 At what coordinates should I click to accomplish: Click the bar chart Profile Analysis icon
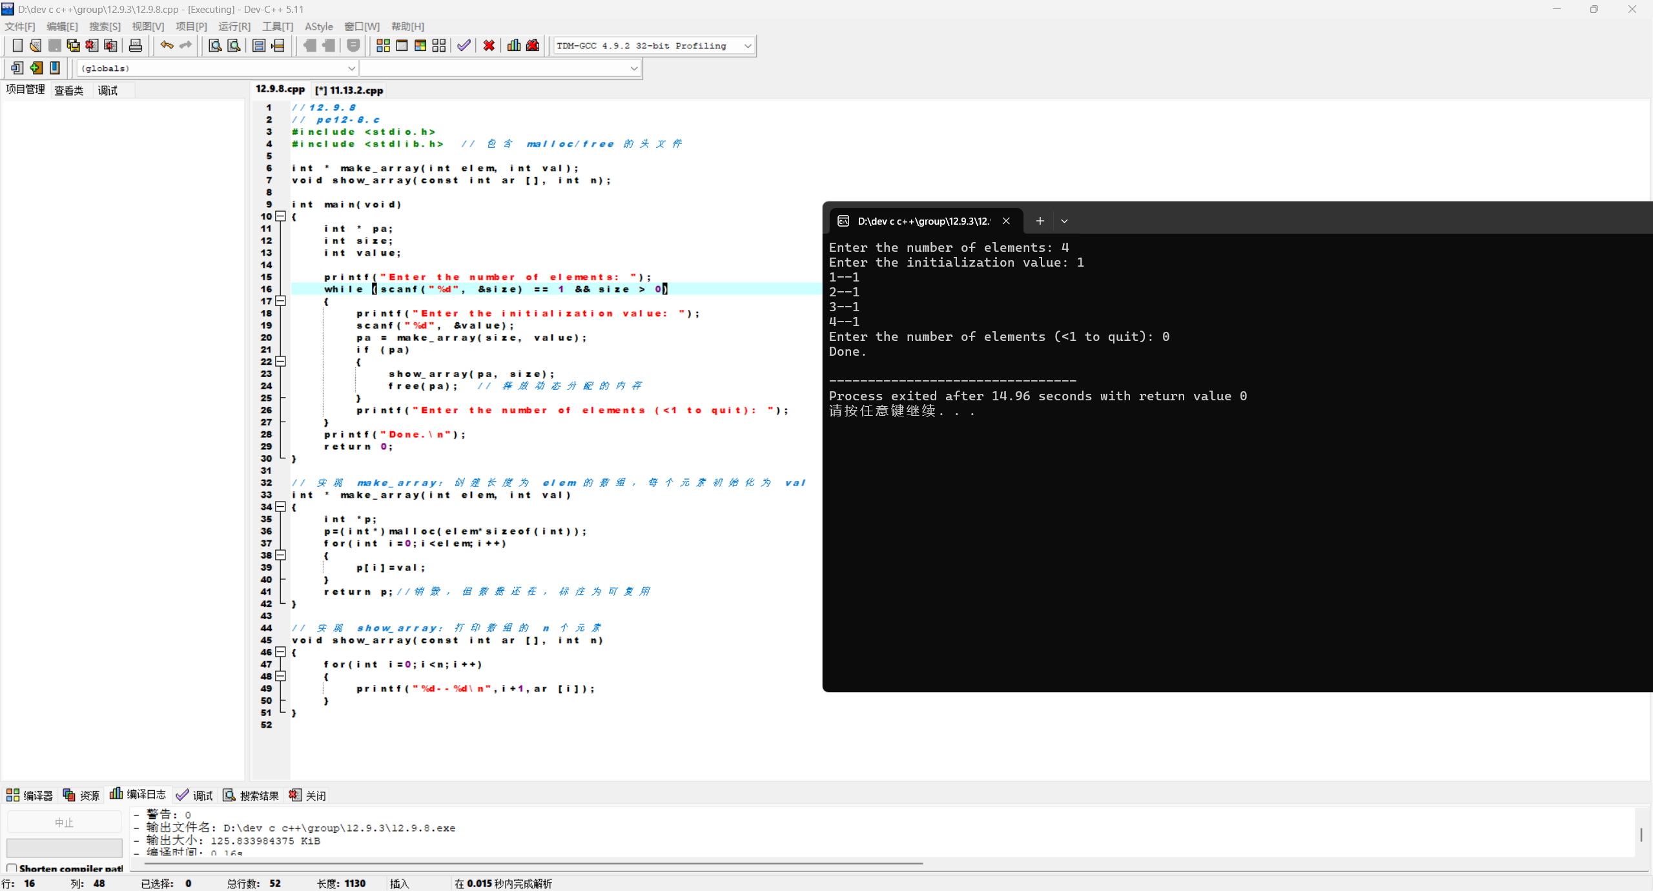click(x=514, y=45)
